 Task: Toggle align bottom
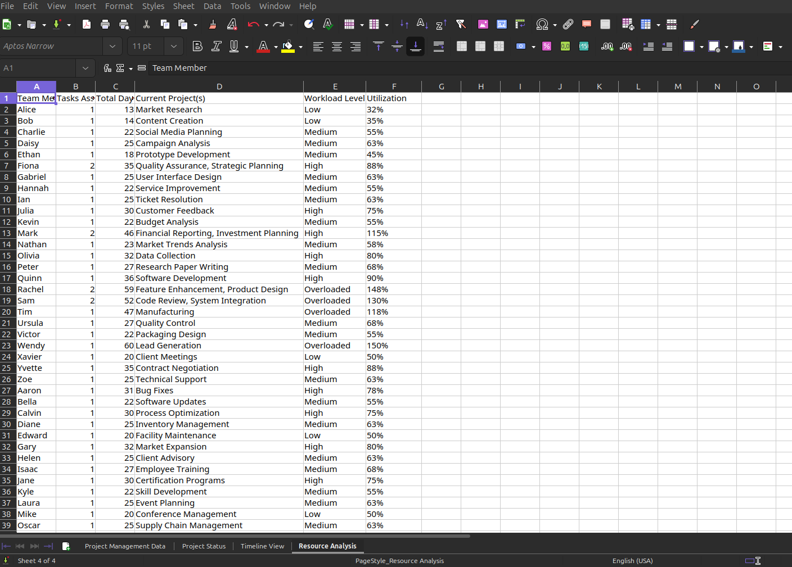pyautogui.click(x=416, y=46)
